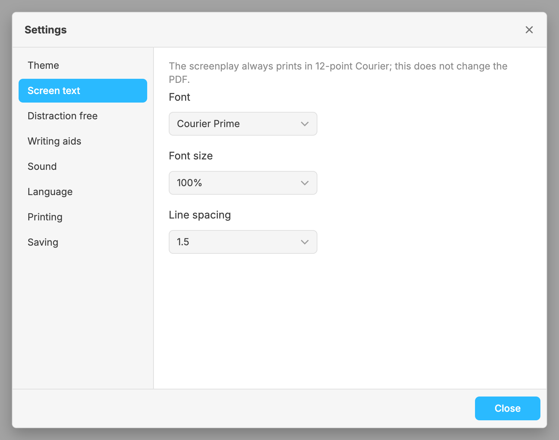Viewport: 559px width, 440px height.
Task: Show the Printing settings
Action: [x=83, y=217]
